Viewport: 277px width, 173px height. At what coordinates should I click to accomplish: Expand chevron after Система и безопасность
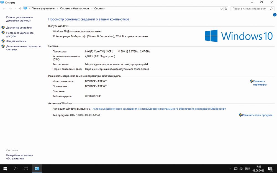(x=92, y=9)
